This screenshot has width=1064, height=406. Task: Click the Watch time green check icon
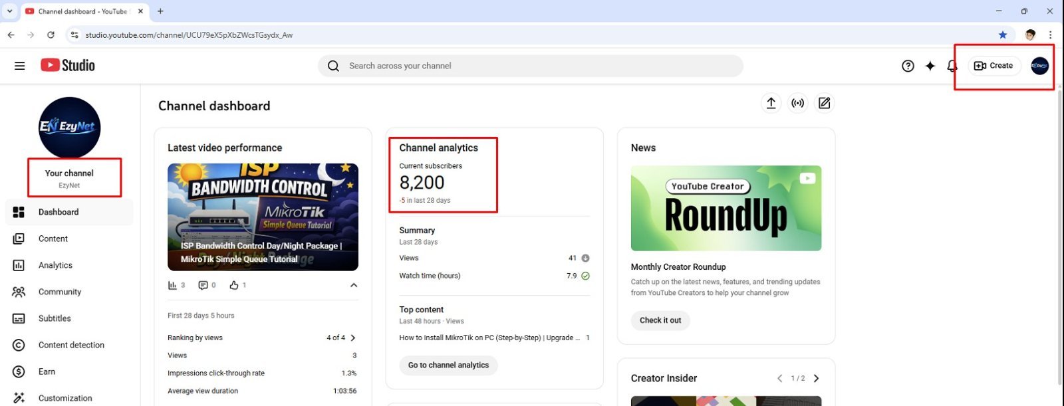coord(585,276)
